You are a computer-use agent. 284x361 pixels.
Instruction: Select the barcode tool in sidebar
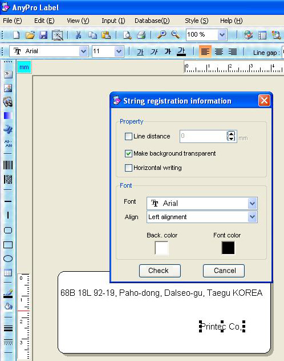click(x=8, y=165)
